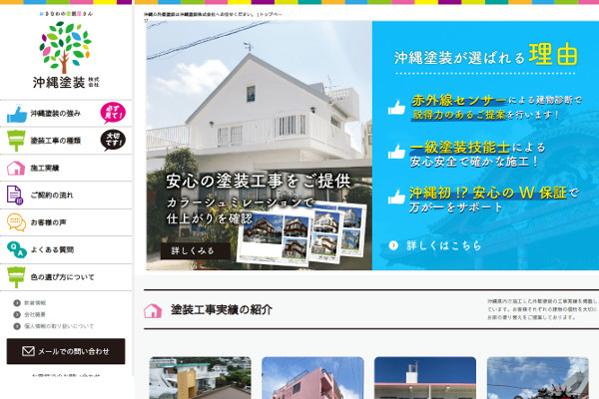Click the 詳しくみる button on the house banner
599x399 pixels.
point(196,250)
